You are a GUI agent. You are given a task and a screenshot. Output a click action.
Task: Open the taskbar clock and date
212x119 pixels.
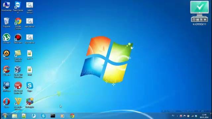click(204, 116)
